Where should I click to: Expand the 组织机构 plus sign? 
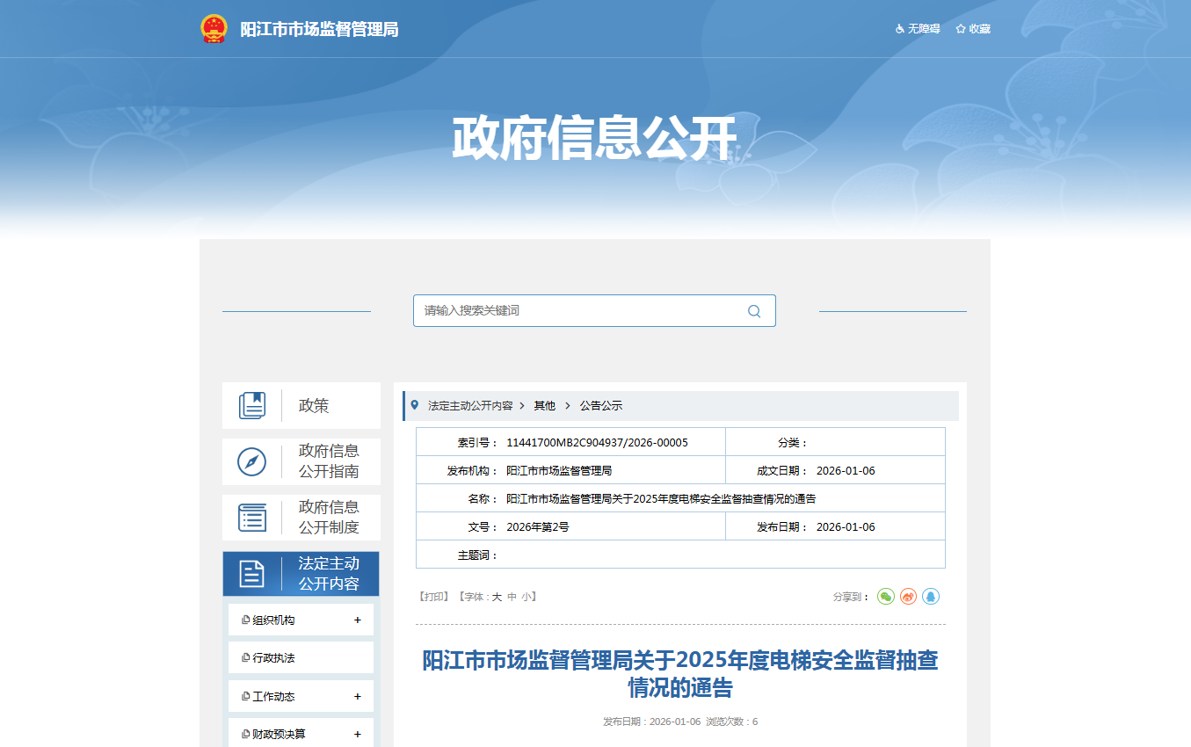358,620
